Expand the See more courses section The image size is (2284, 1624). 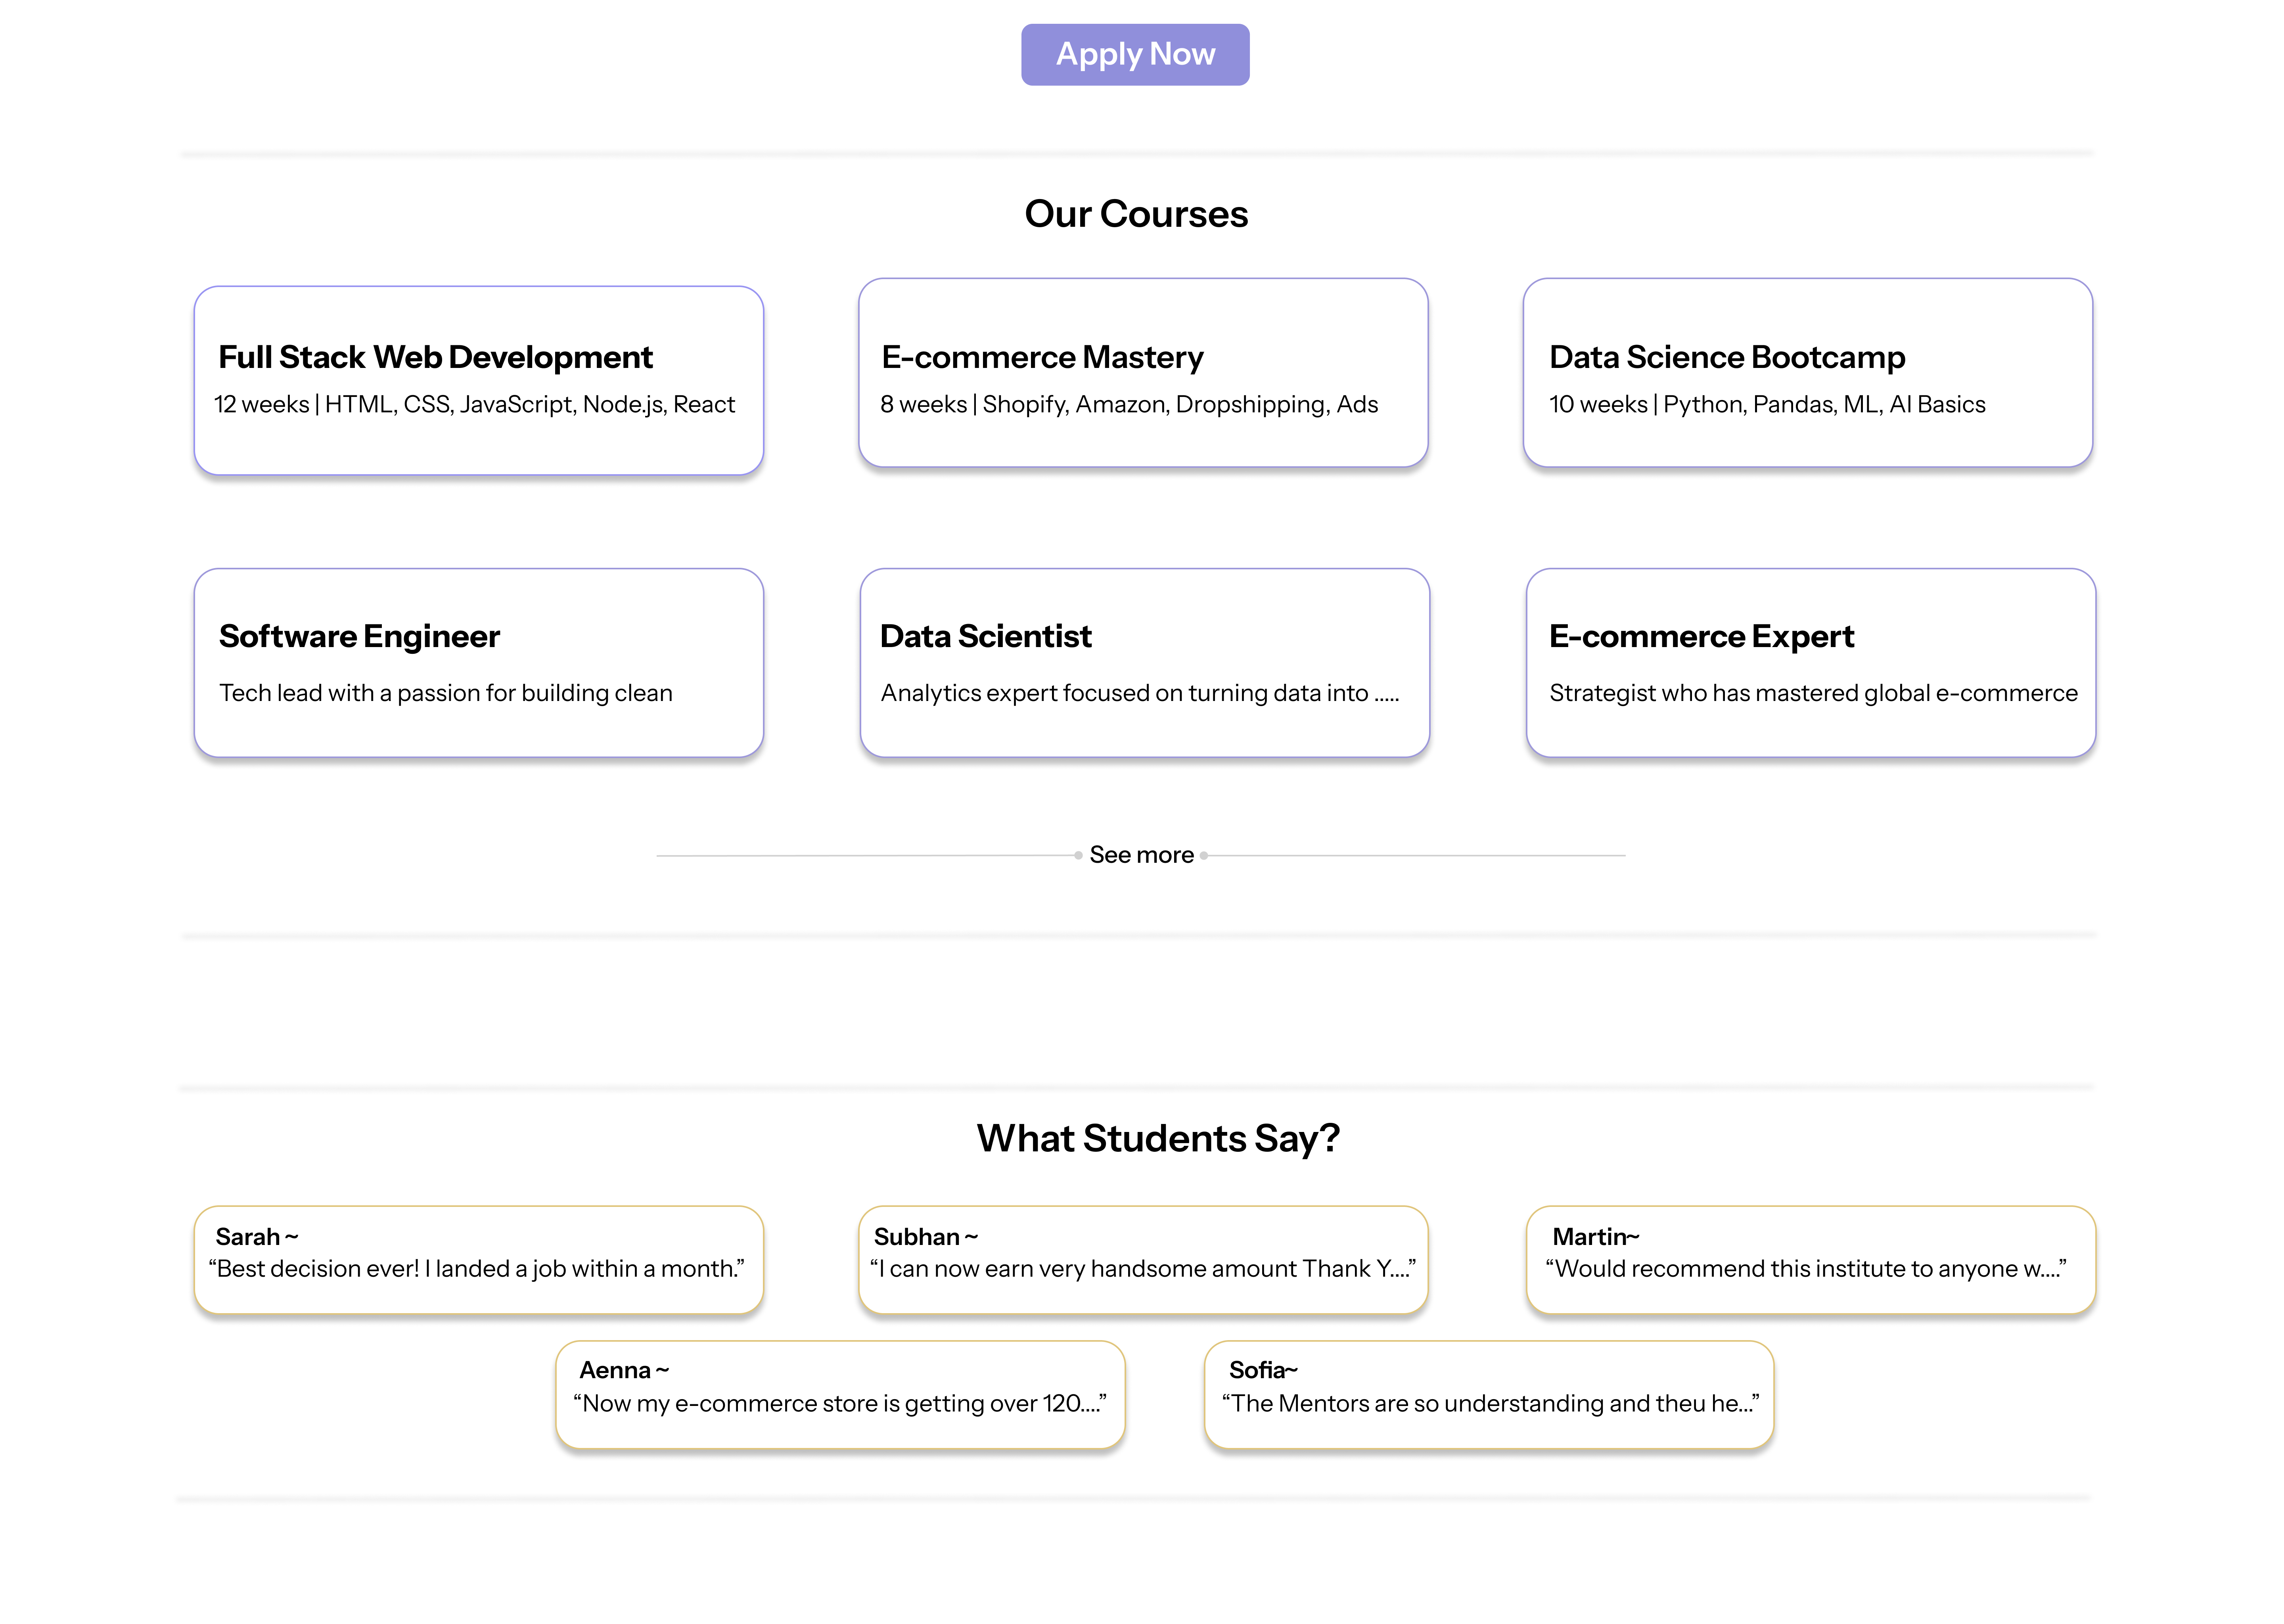point(1140,854)
